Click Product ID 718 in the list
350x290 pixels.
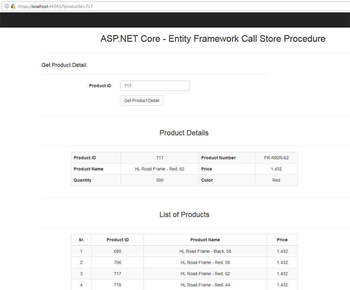[x=117, y=285]
